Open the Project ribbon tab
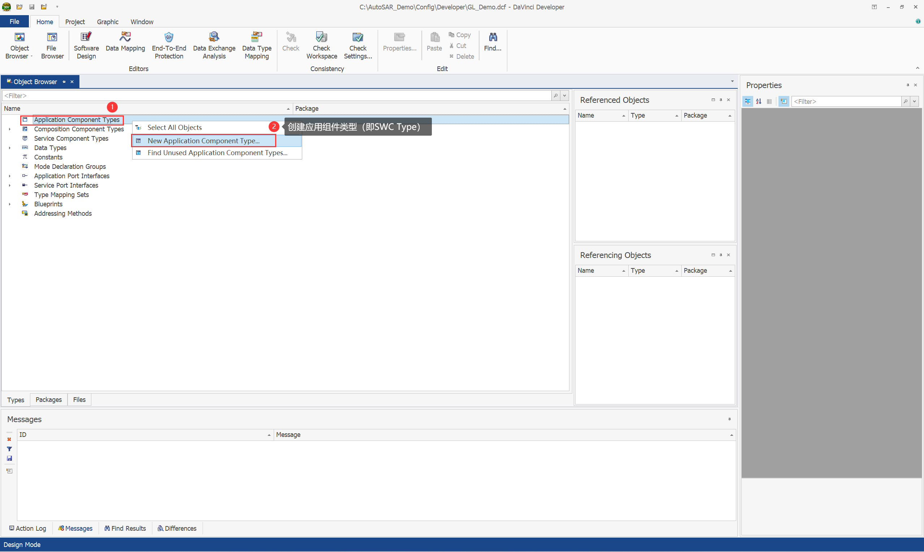The height and width of the screenshot is (552, 924). click(x=75, y=22)
